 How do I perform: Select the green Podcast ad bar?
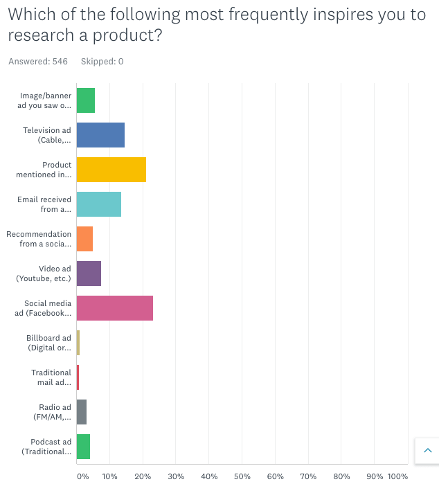tap(83, 447)
